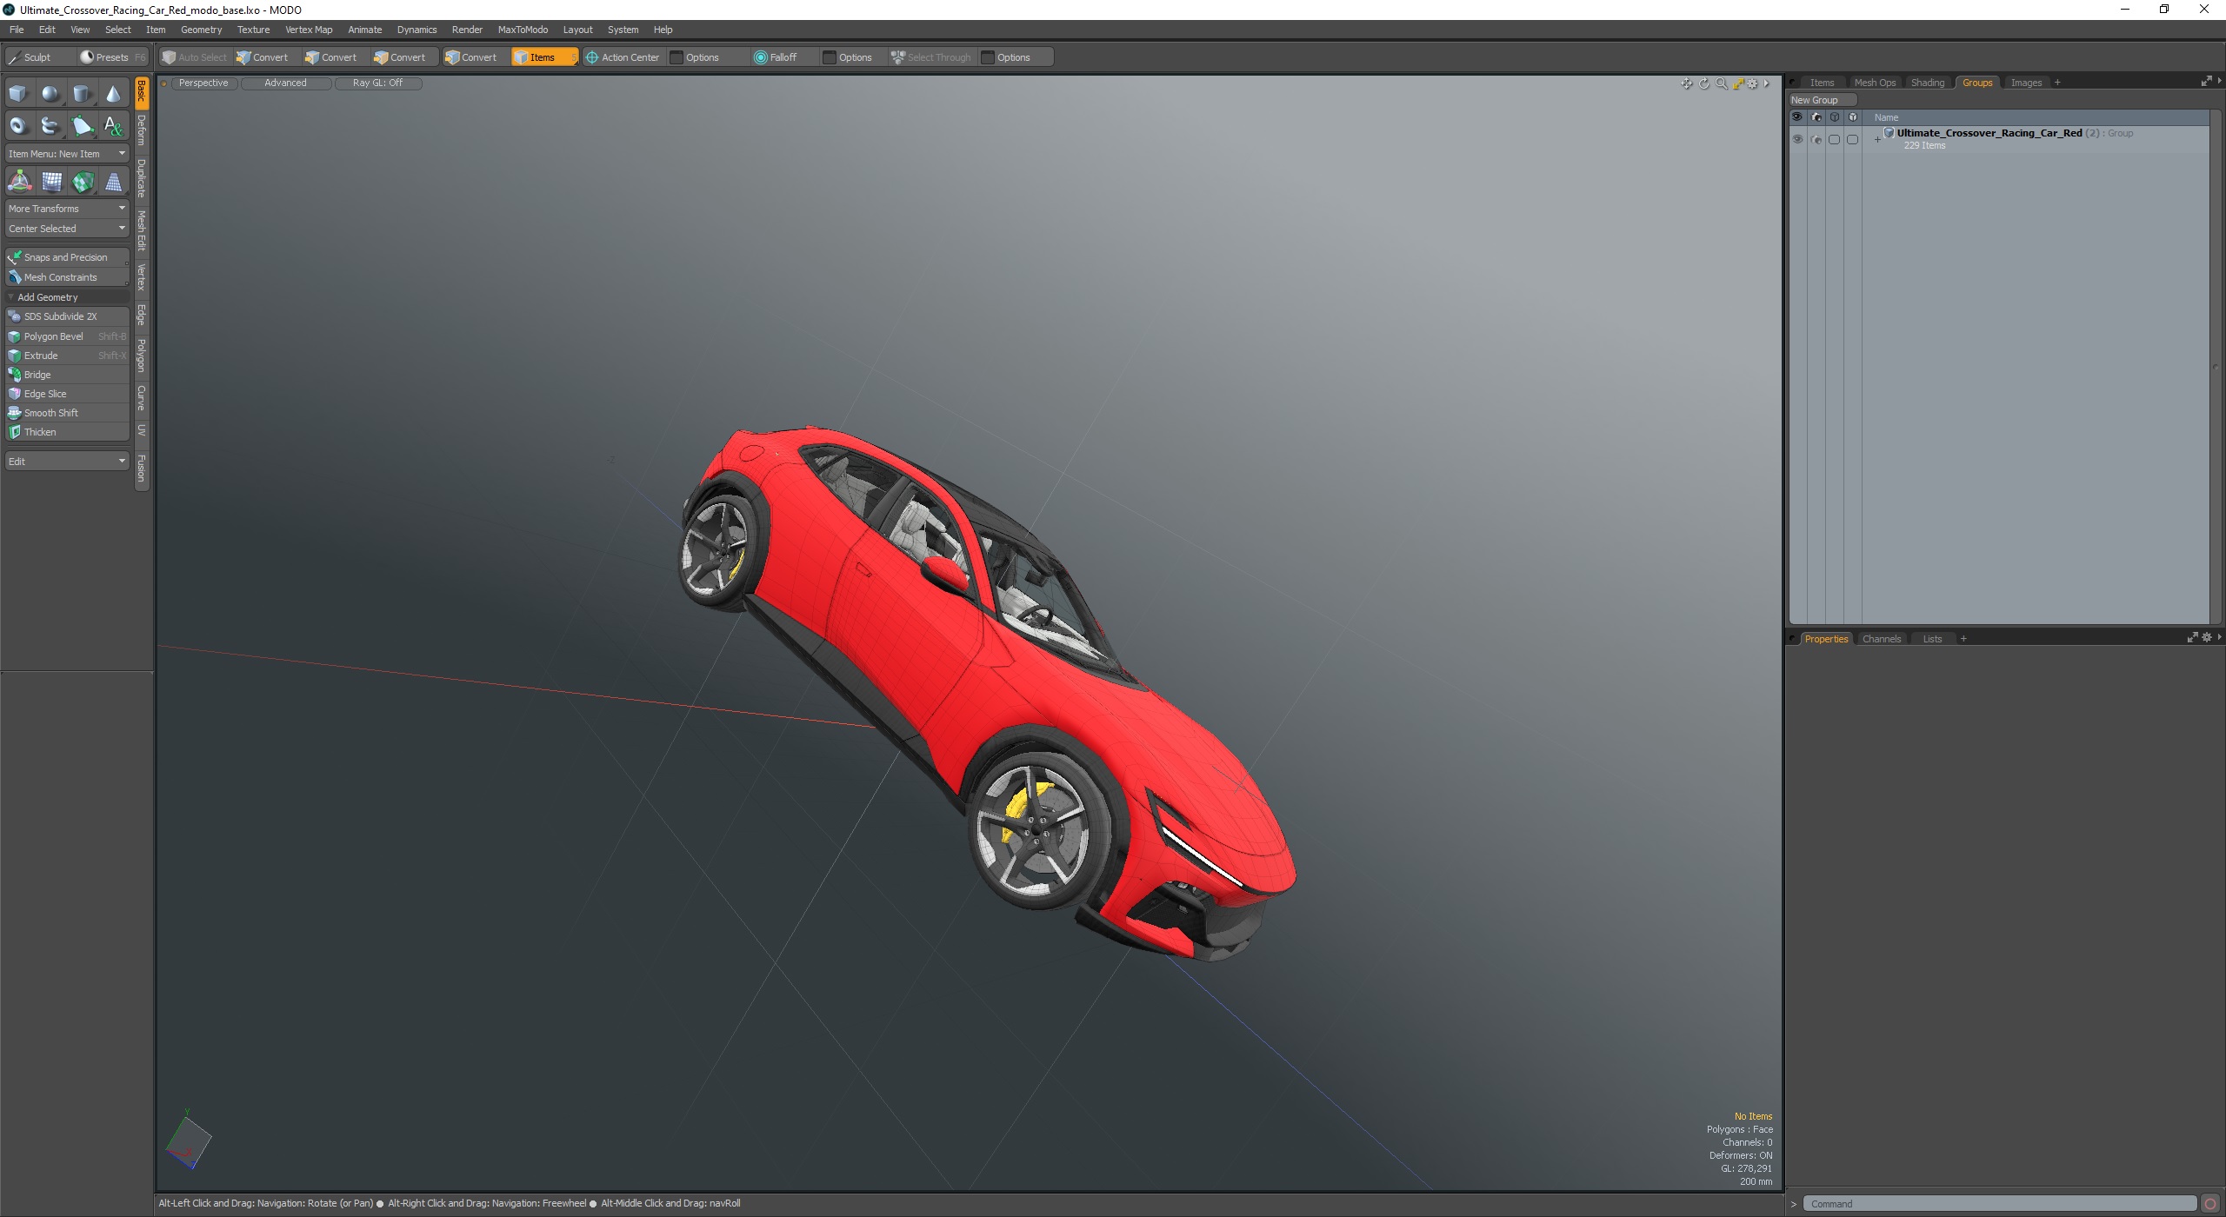
Task: Open Snaps and Precision
Action: [67, 257]
